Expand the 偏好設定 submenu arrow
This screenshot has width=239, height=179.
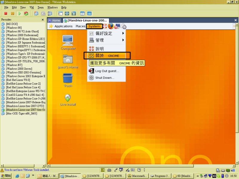tap(123, 33)
